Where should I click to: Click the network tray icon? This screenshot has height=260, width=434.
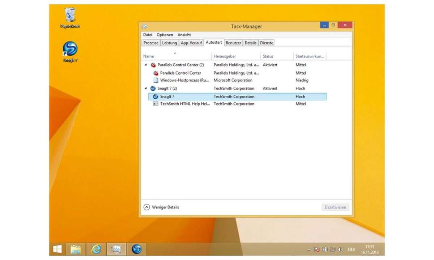point(332,249)
